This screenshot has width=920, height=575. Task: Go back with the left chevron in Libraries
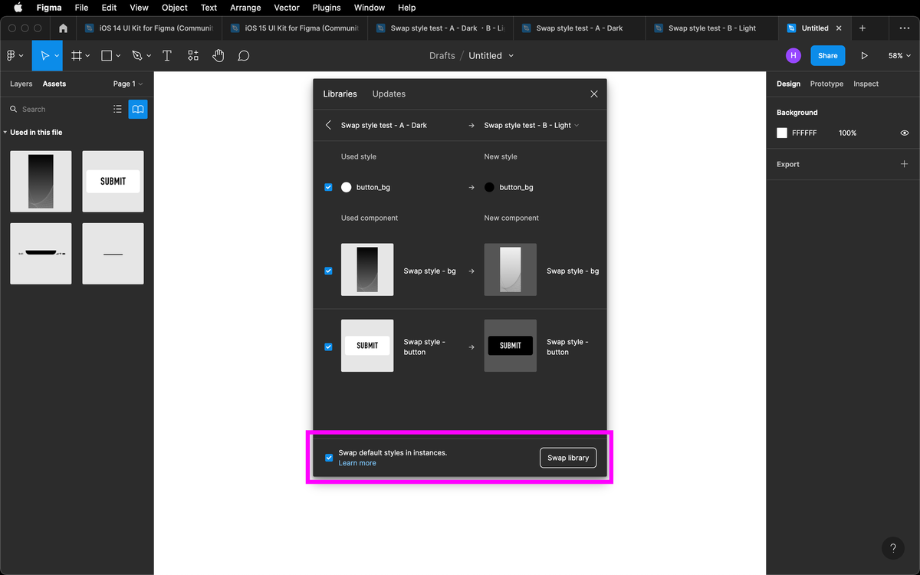pos(328,125)
